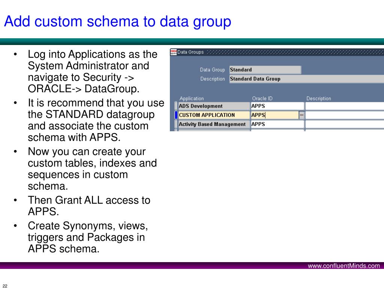The image size is (384, 288).
Task: Select the CUSTOM APPLICATION cell
Action: pyautogui.click(x=214, y=115)
